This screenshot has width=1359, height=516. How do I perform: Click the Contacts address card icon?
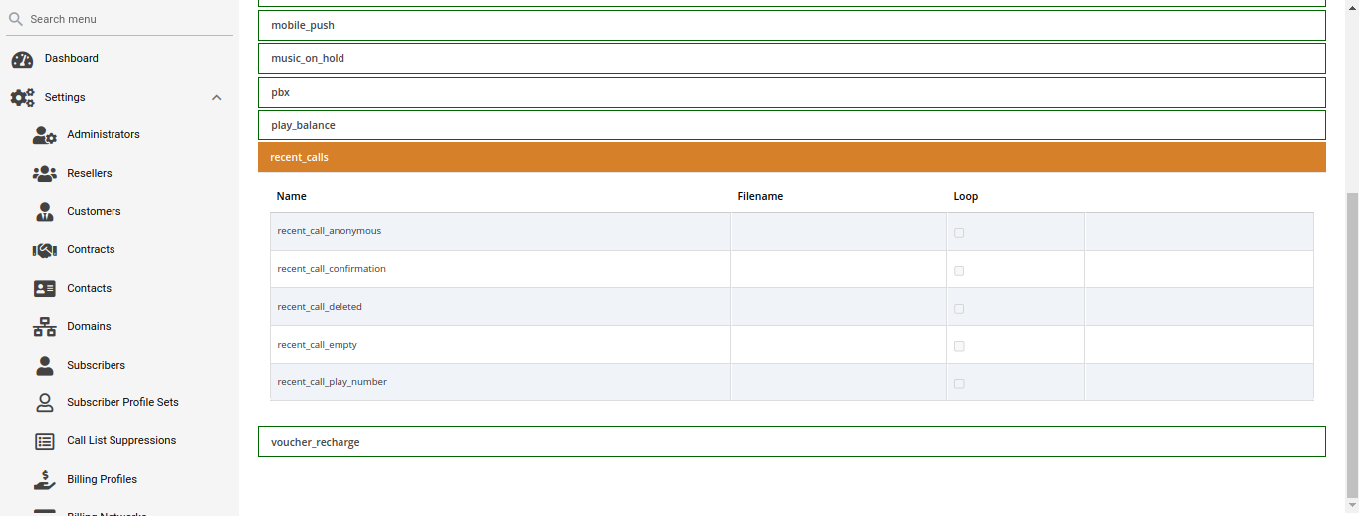tap(44, 289)
